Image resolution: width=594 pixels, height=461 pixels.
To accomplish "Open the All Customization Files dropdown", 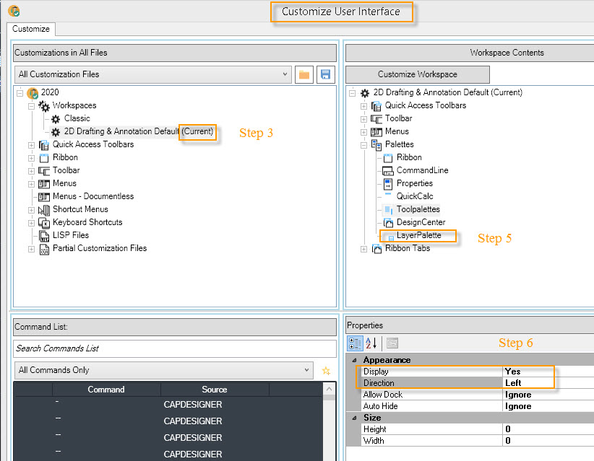I will pyautogui.click(x=286, y=74).
